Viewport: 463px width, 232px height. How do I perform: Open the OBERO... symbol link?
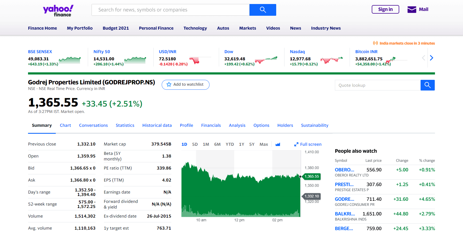click(x=345, y=170)
